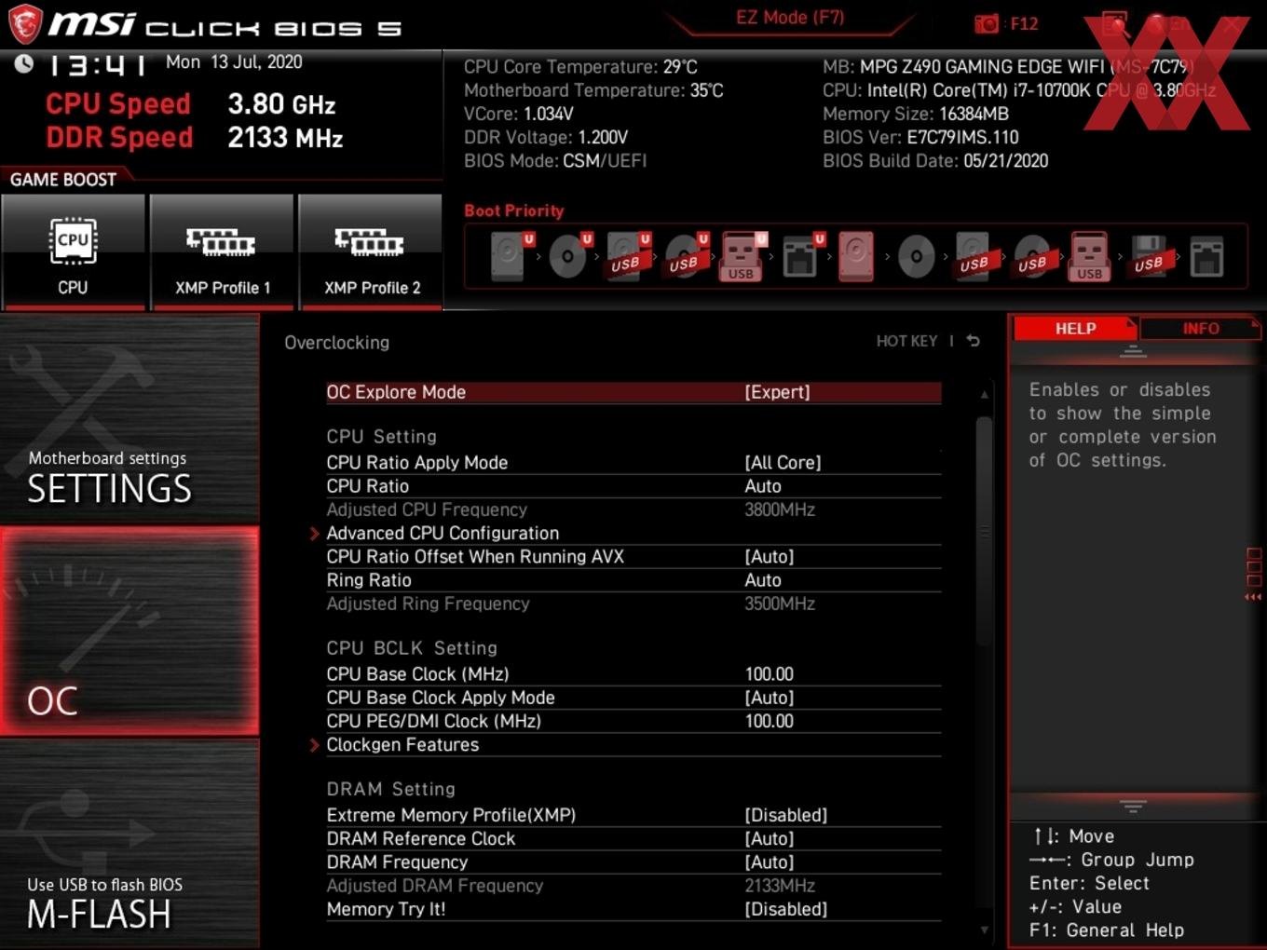The width and height of the screenshot is (1267, 950).
Task: Open Motherboard settings SETTINGS section
Action: (129, 419)
